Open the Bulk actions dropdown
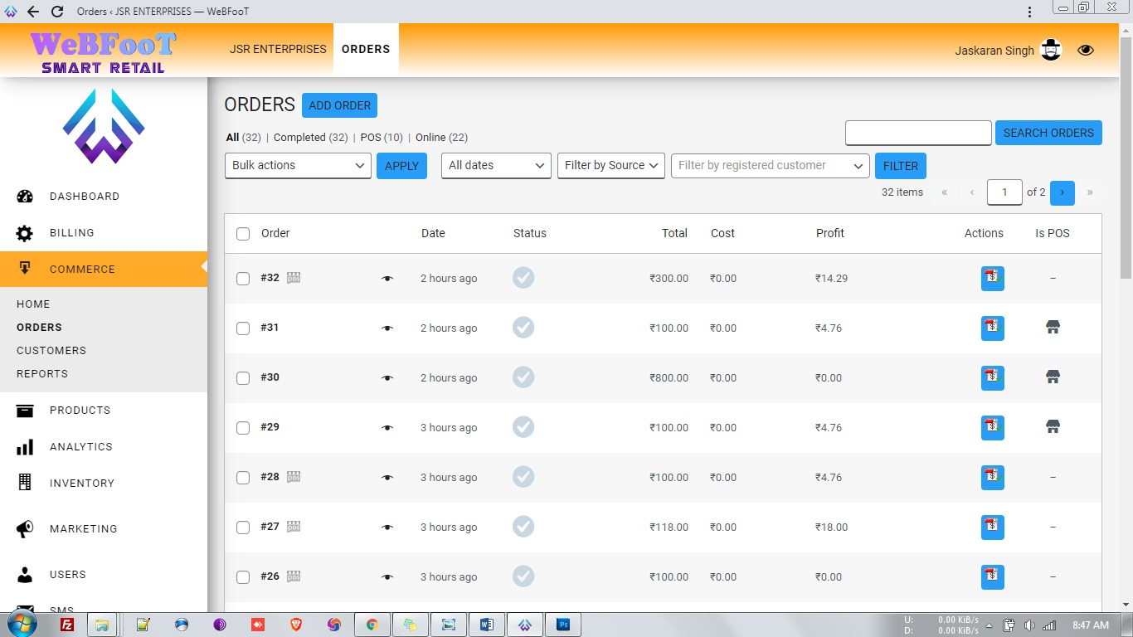Viewport: 1133px width, 637px height. 298,166
